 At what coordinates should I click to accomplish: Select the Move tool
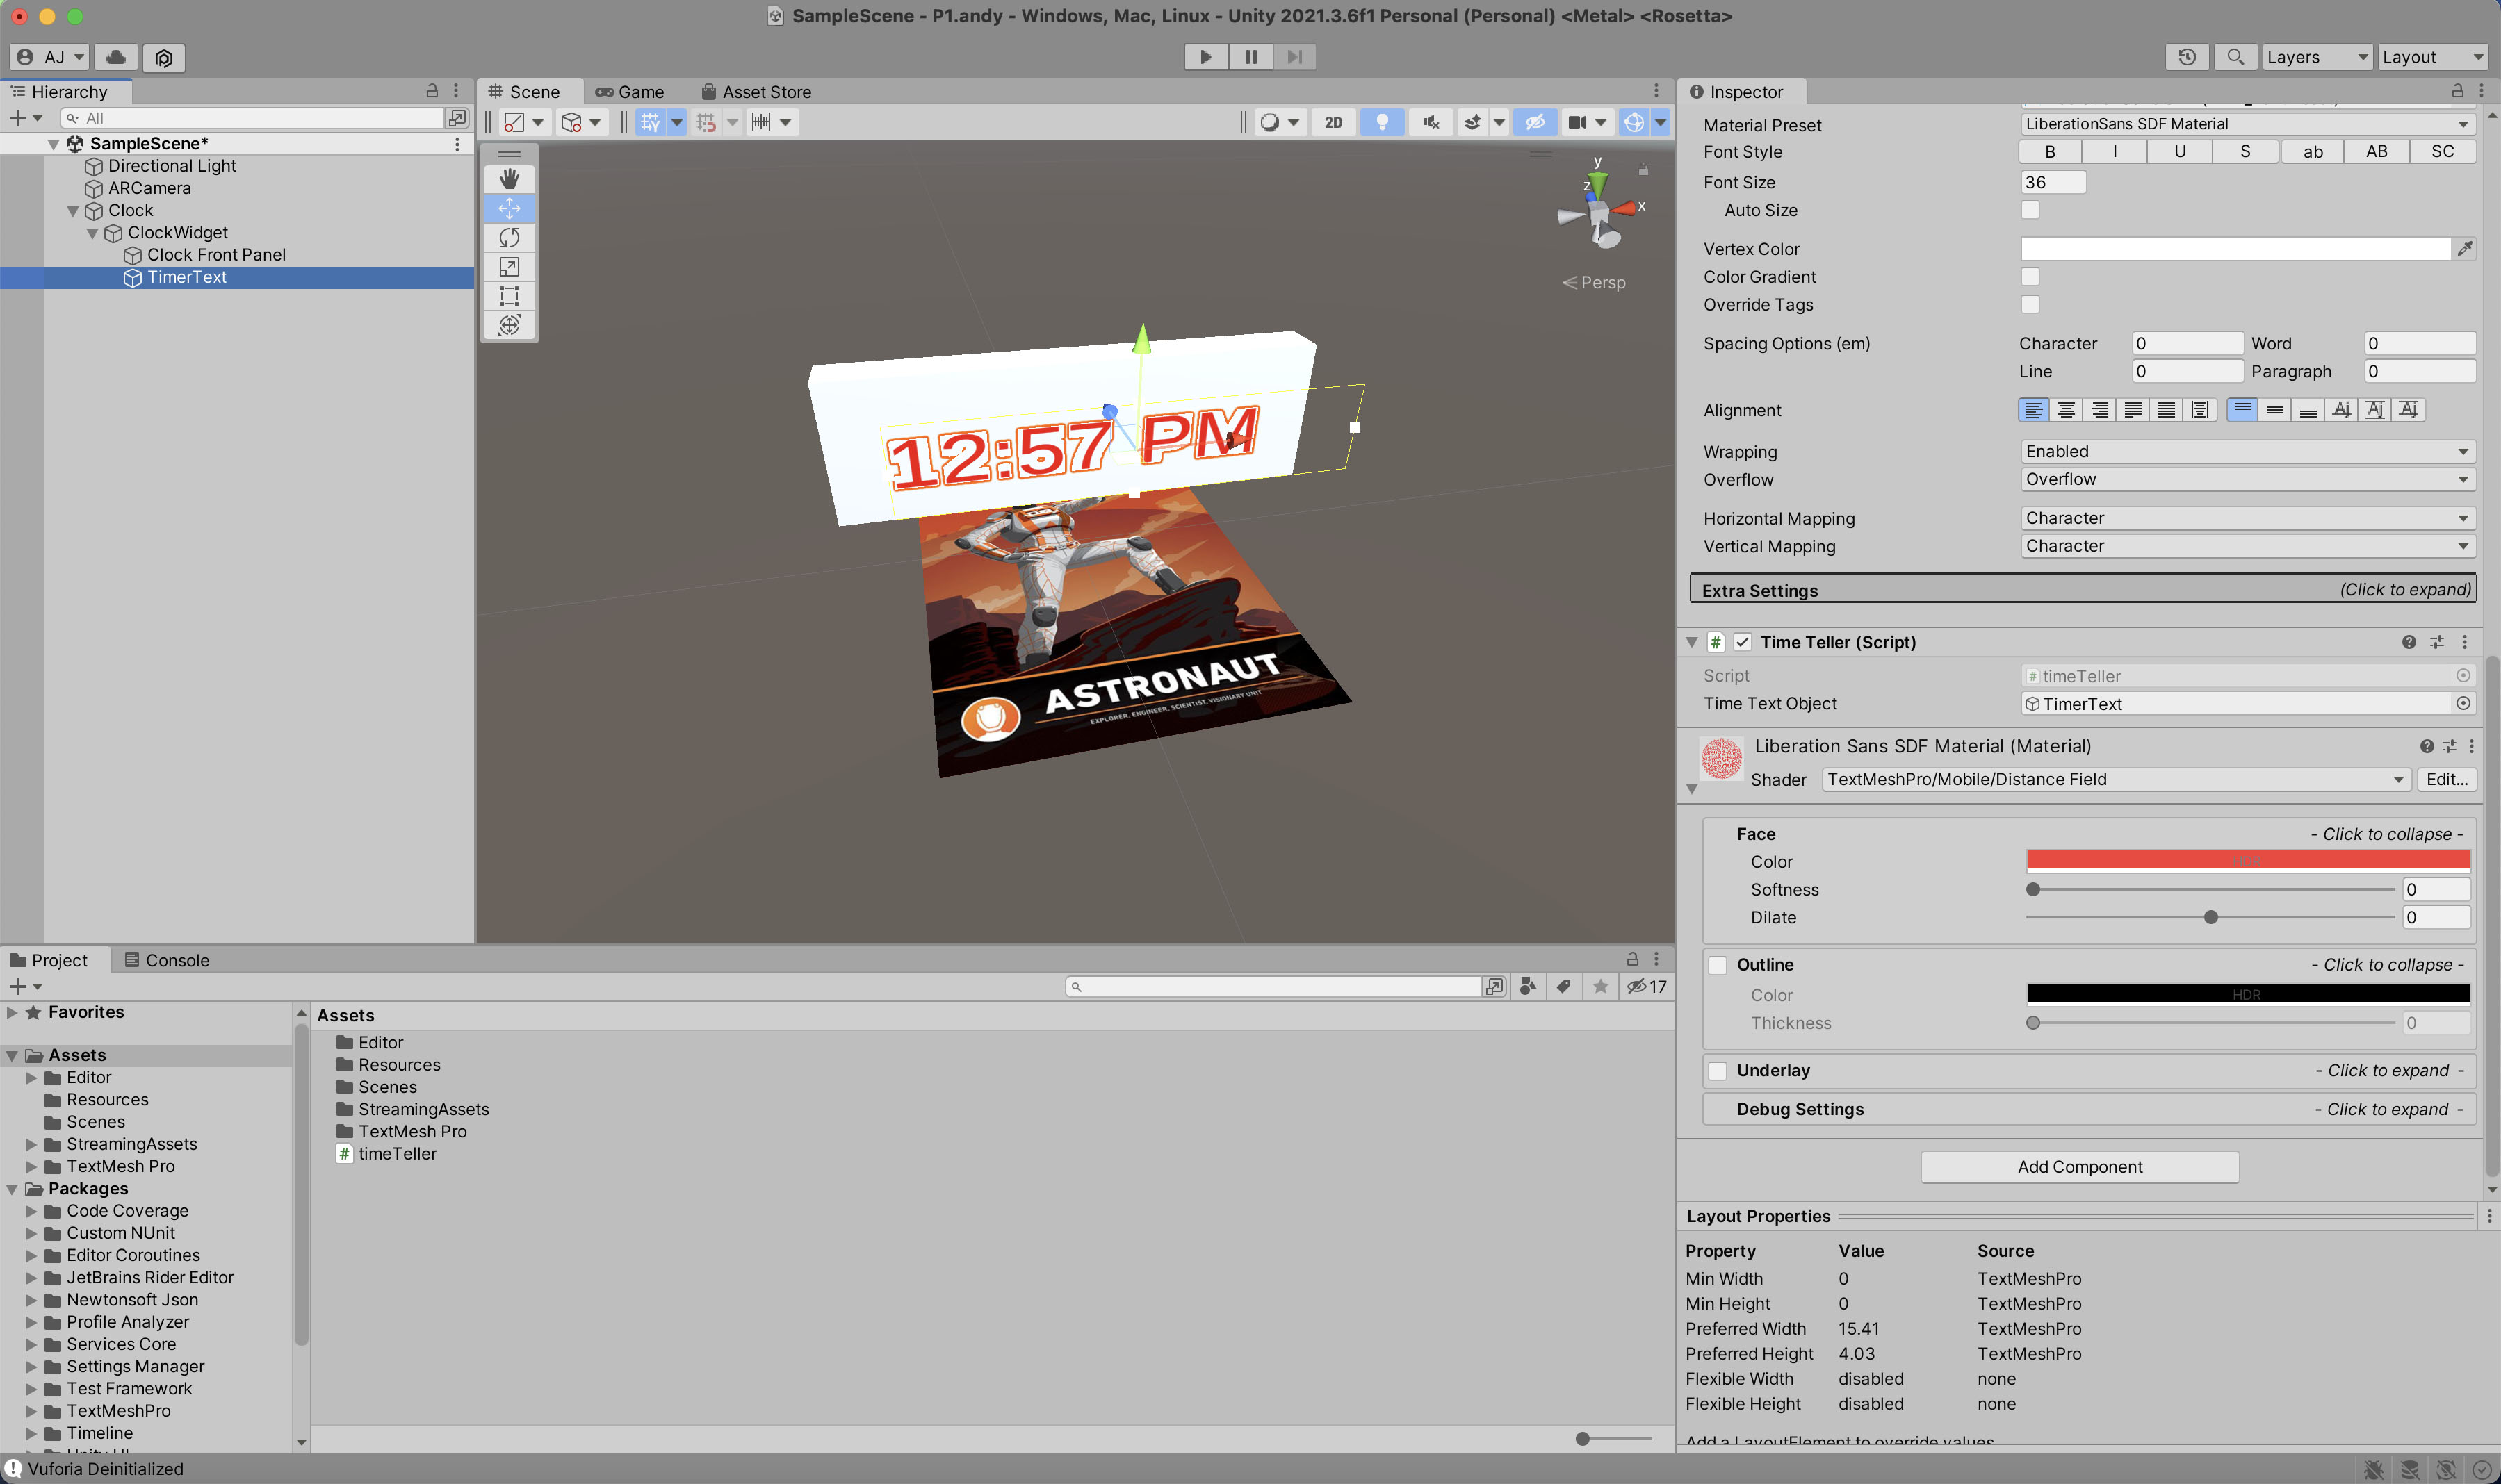click(510, 208)
